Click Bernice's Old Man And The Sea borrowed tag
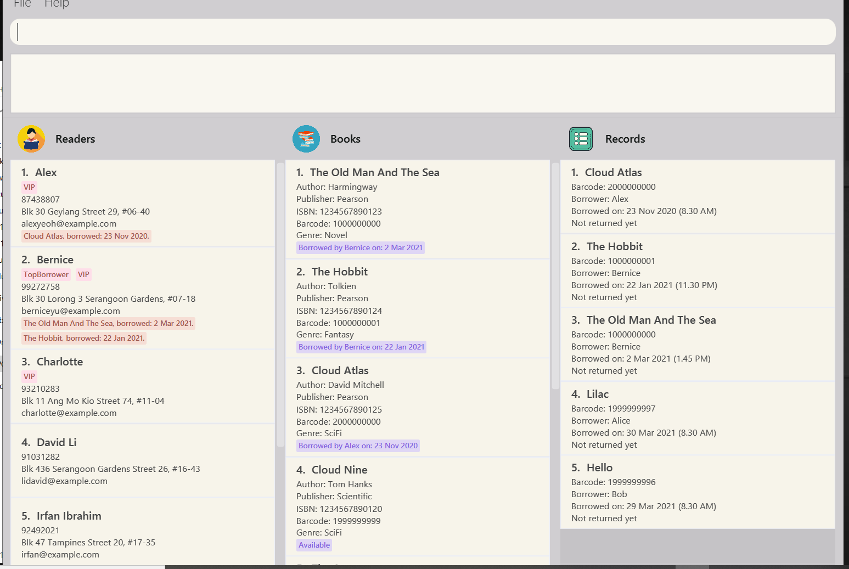Screen dimensions: 849x569 point(108,323)
